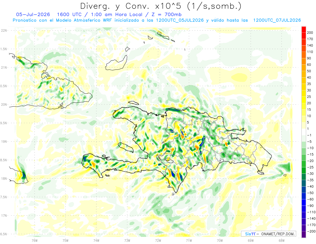Click the '73W' longitude label

(127, 240)
